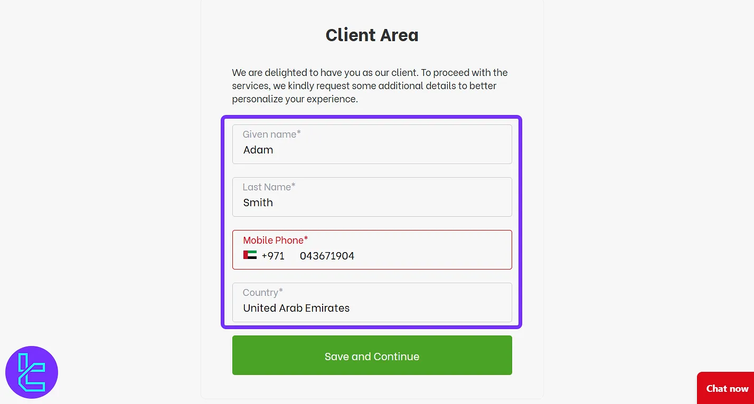
Task: Click the 'Smith' text in Last Name
Action: (x=258, y=203)
